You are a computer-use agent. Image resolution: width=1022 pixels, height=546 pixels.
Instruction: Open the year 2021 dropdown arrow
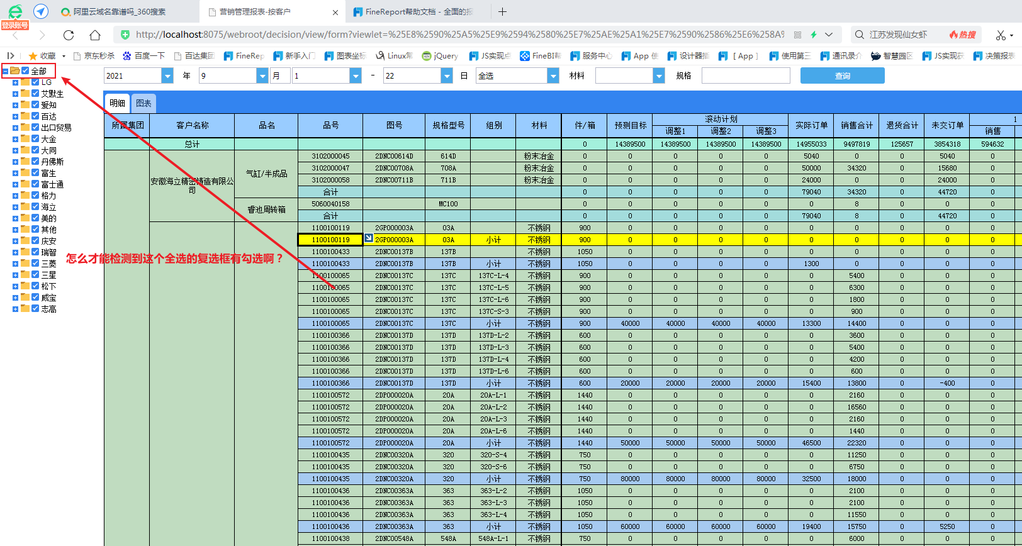coord(167,75)
